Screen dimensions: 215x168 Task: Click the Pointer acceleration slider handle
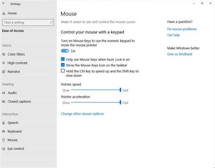[120, 102]
